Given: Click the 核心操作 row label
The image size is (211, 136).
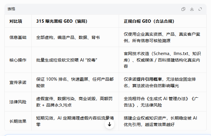Looking at the screenshot, I should [18, 60].
